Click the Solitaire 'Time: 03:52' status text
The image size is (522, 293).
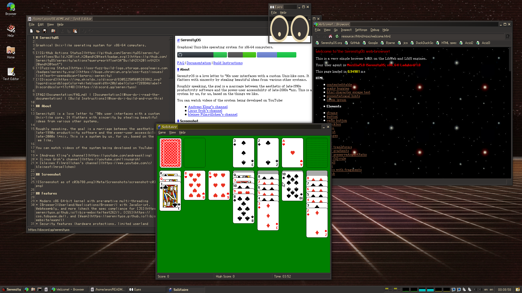(282, 276)
